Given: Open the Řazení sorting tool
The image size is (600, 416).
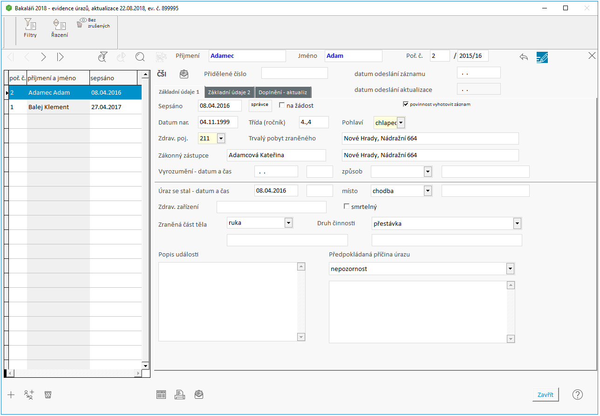Looking at the screenshot, I should pyautogui.click(x=59, y=28).
